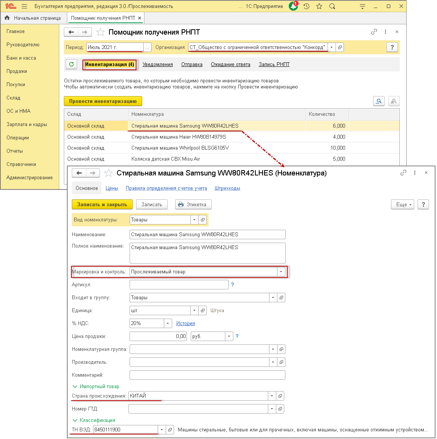437x439 pixels.
Task: Open more options menu in Помощник form
Action: (x=385, y=32)
